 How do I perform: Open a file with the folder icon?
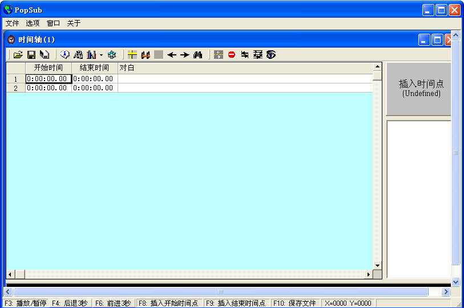(x=18, y=55)
